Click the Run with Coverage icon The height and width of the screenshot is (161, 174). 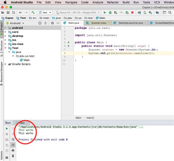(116, 12)
